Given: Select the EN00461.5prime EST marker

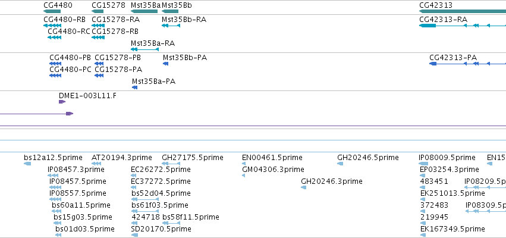Looking at the screenshot, I should point(244,164).
